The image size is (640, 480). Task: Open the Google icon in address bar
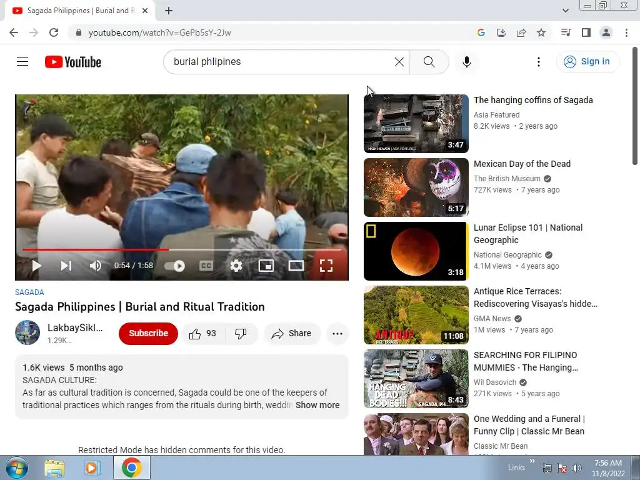pos(481,32)
